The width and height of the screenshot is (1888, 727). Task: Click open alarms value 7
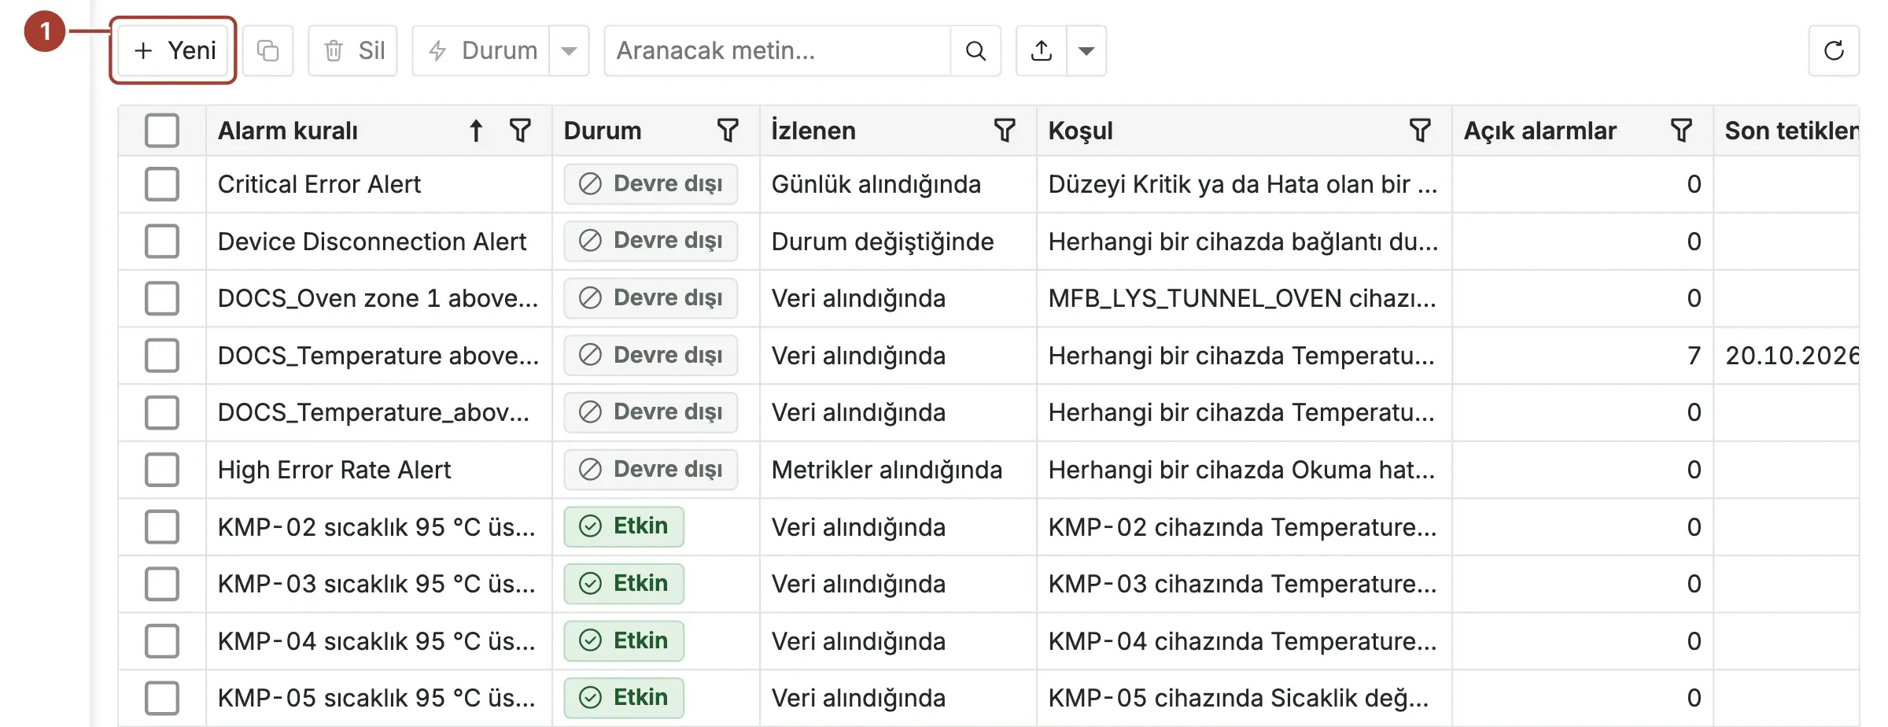coord(1694,356)
